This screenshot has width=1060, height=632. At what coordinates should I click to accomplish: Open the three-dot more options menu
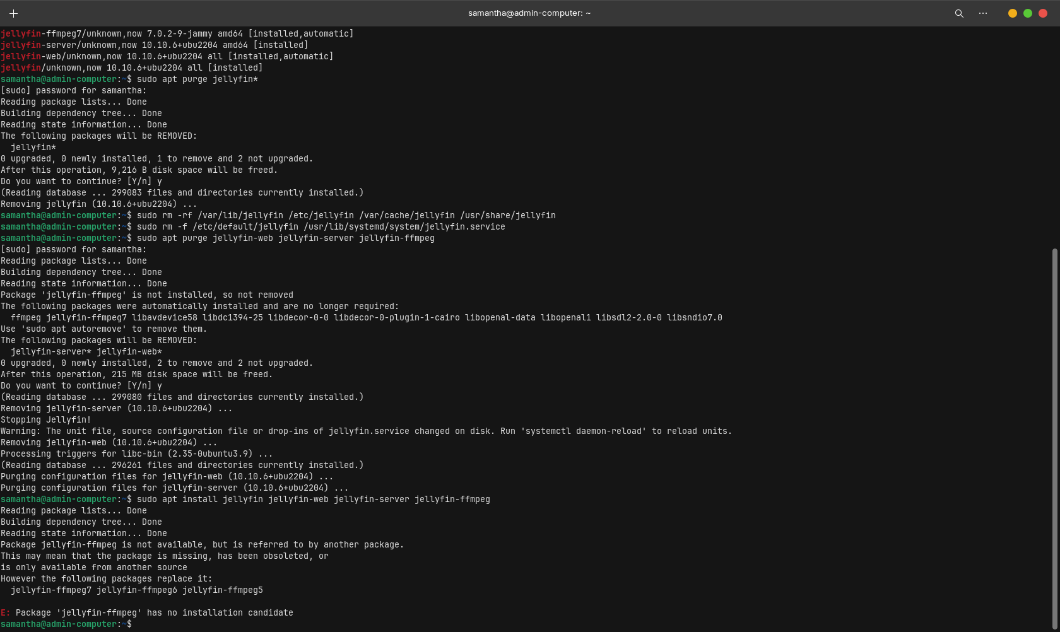click(x=983, y=13)
